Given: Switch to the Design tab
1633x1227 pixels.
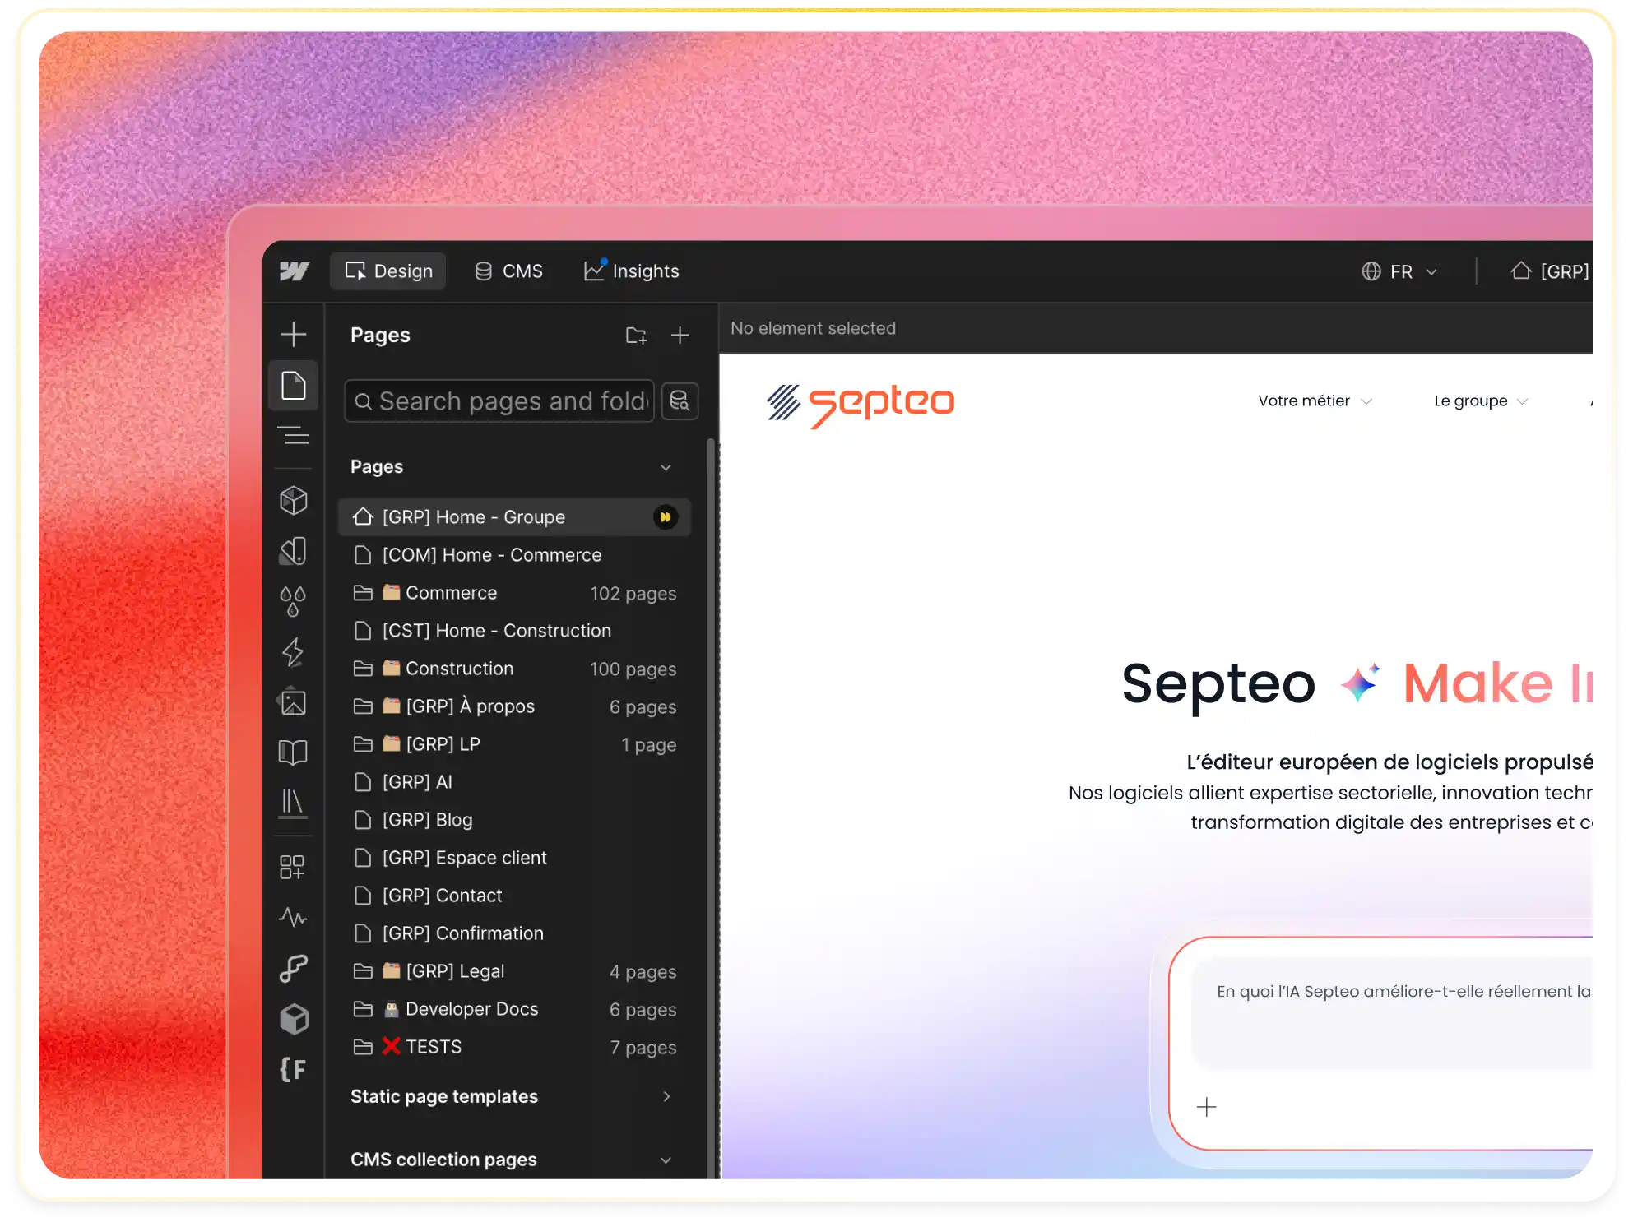Looking at the screenshot, I should tap(388, 271).
